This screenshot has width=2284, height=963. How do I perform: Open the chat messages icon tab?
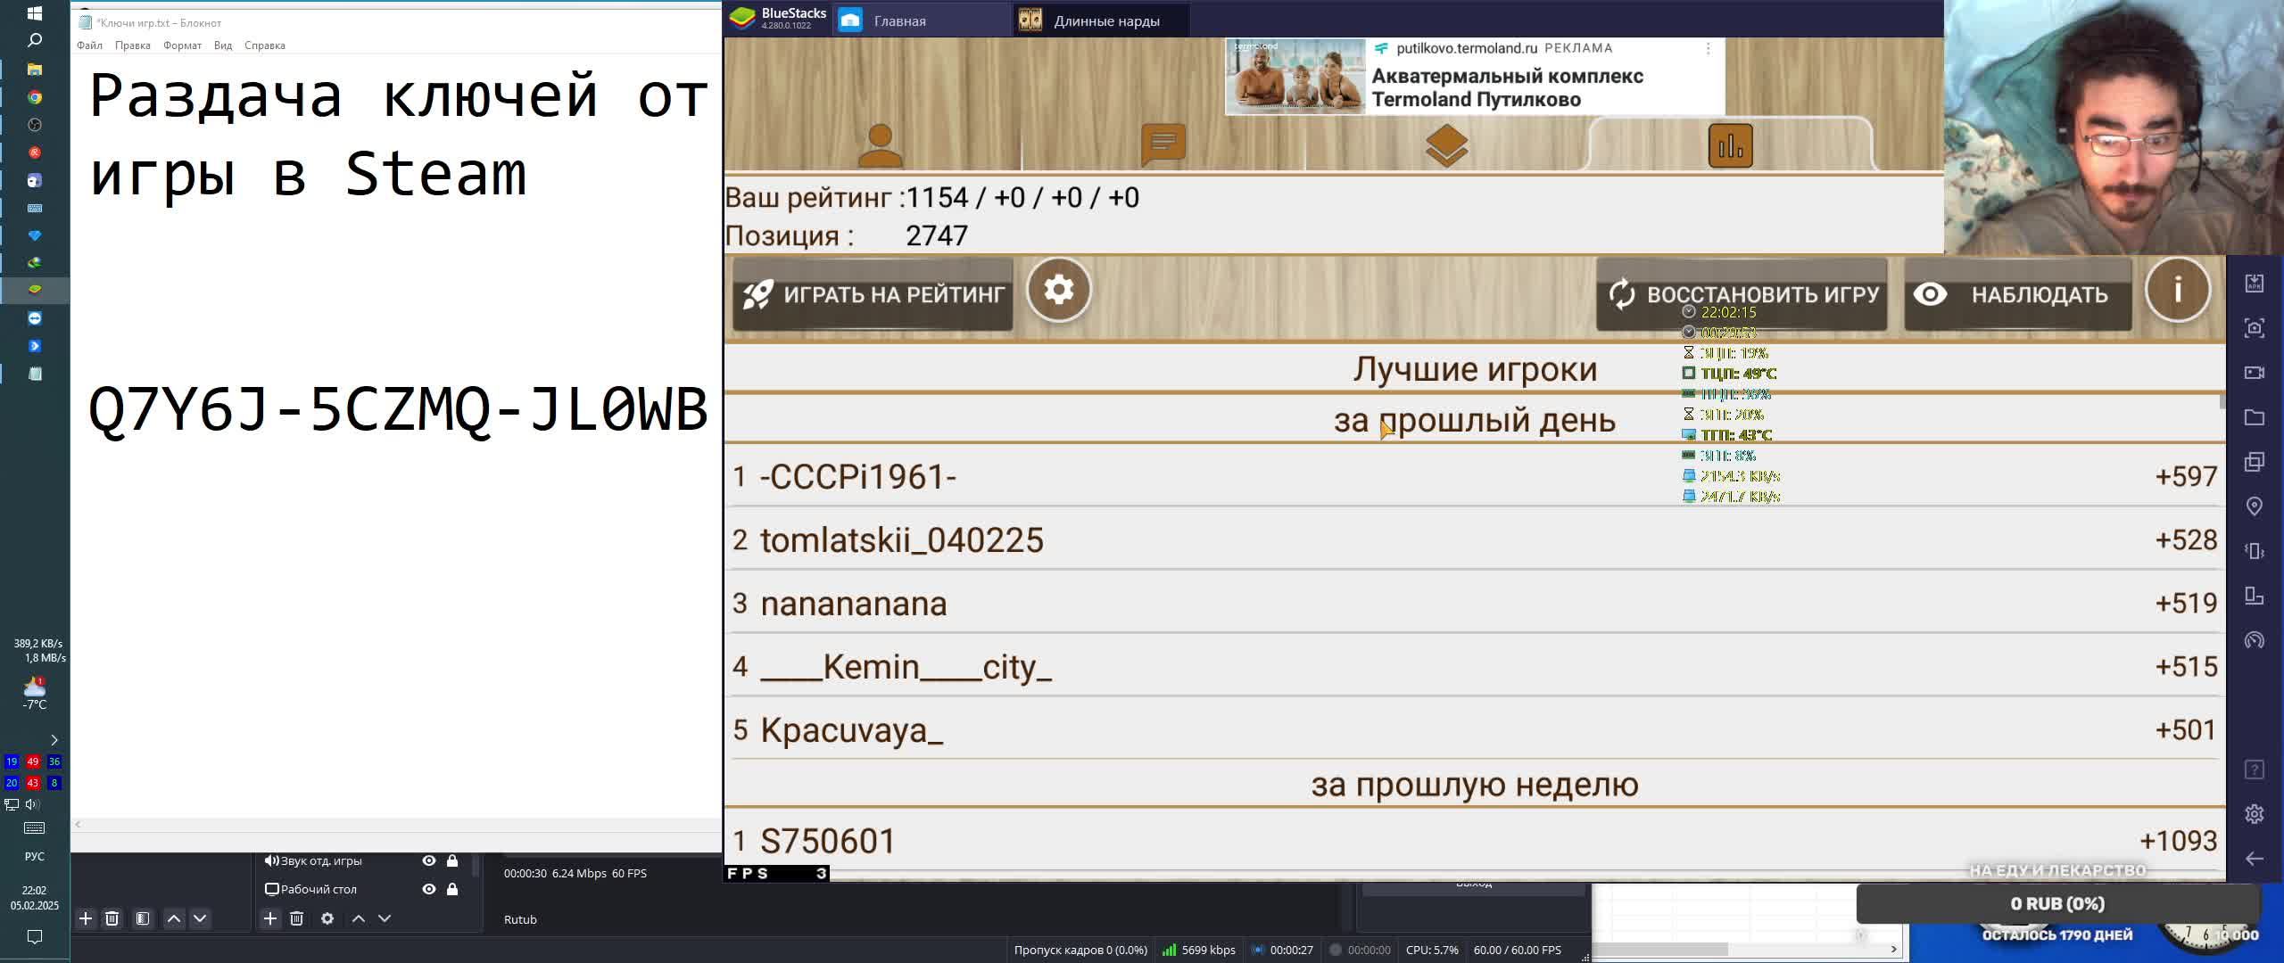pyautogui.click(x=1163, y=145)
